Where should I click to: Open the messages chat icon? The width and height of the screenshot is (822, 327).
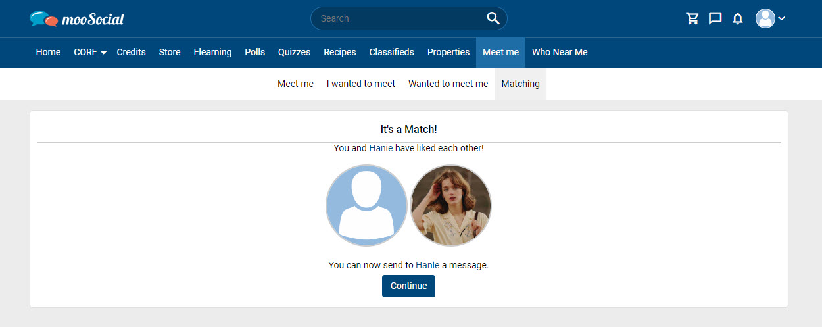click(715, 18)
